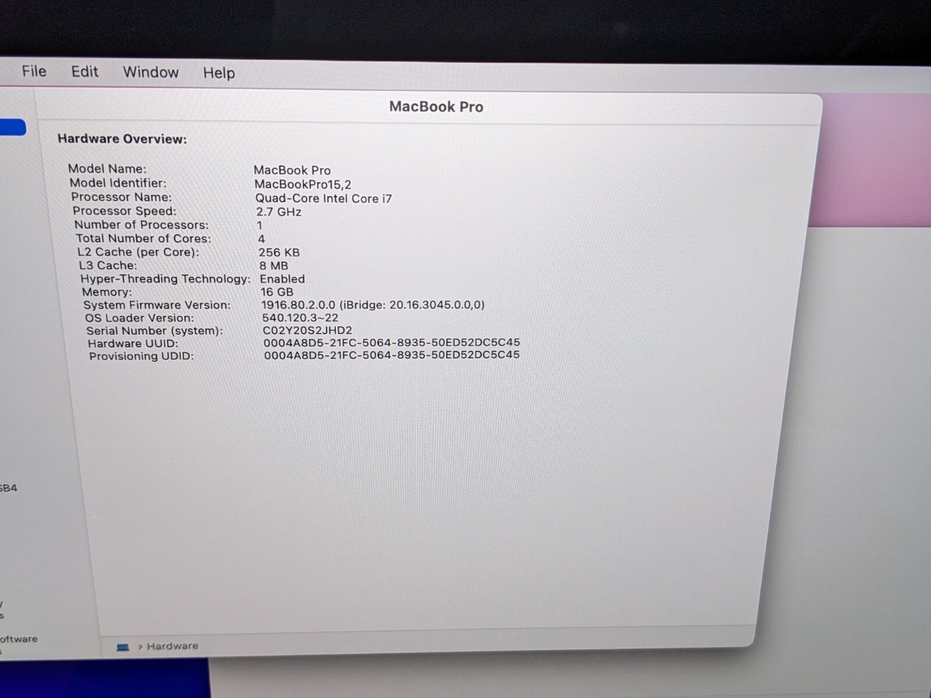Screen dimensions: 931x698
Task: Select the Hardware UUID row's value
Action: (x=392, y=343)
